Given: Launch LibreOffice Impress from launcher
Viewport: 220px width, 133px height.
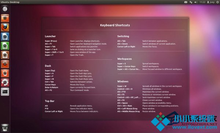Looking at the screenshot, I should [x=5, y=55].
